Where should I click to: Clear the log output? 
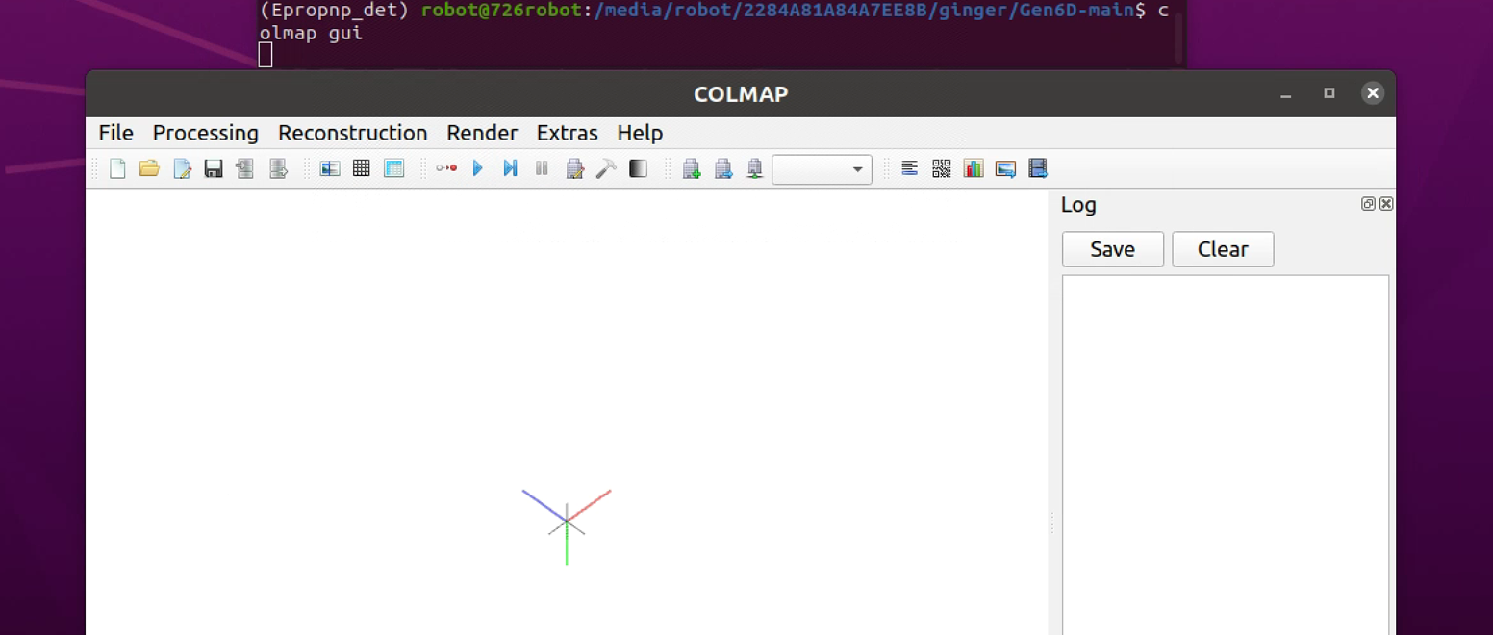tap(1223, 248)
